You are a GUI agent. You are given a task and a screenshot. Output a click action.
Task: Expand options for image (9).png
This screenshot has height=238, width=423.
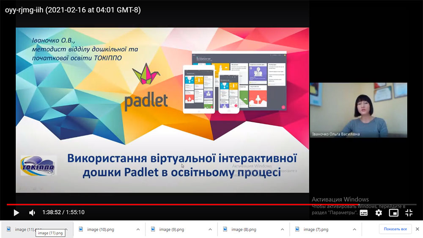coord(210,230)
